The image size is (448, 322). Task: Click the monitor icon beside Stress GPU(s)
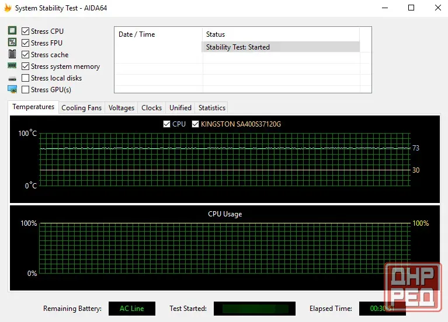(x=12, y=89)
